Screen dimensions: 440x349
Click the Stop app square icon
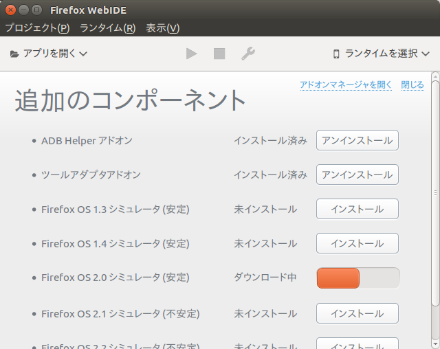219,54
